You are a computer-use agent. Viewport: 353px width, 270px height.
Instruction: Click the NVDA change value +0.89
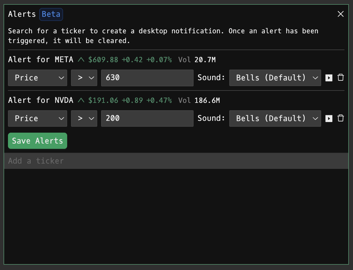pyautogui.click(x=132, y=100)
